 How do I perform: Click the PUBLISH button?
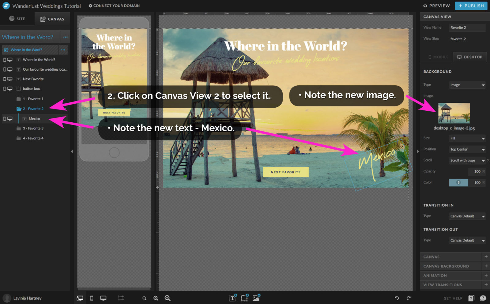[471, 6]
